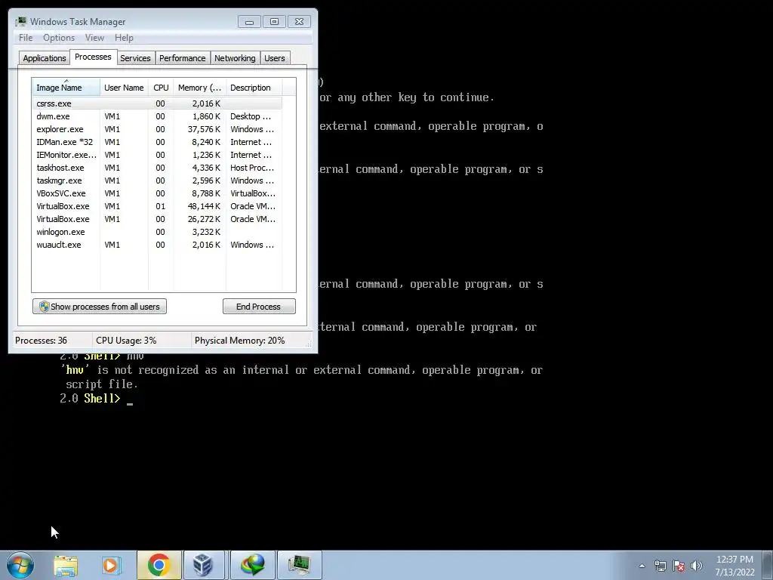Viewport: 773px width, 580px height.
Task: Sort by Image Name column header
Action: pyautogui.click(x=66, y=88)
